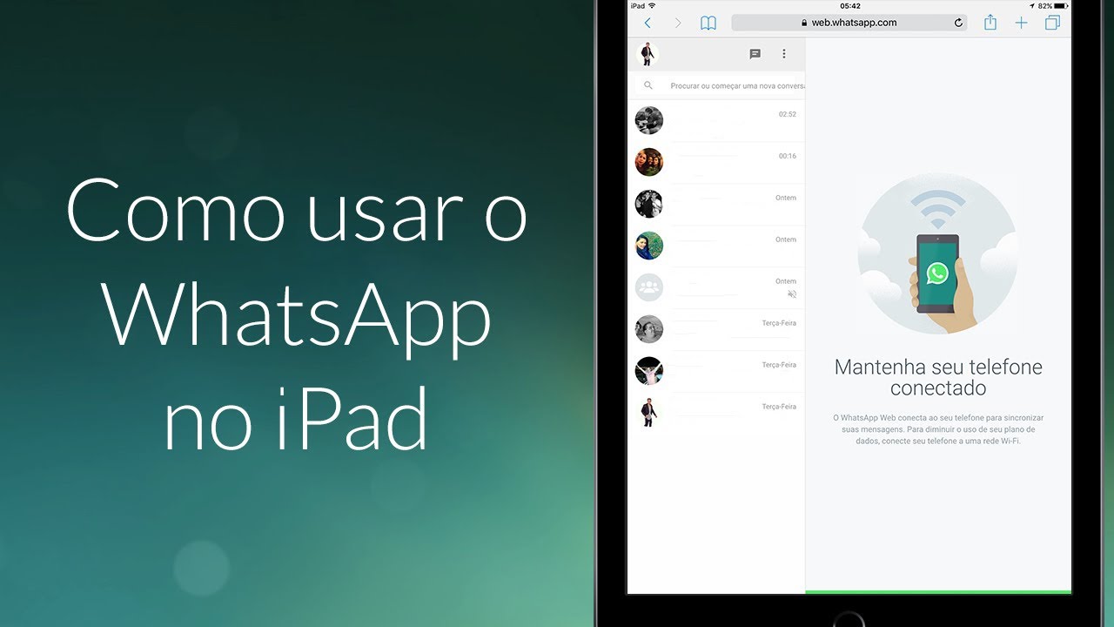Open the chat timestamped 02:52
The width and height of the screenshot is (1114, 627).
[x=716, y=120]
